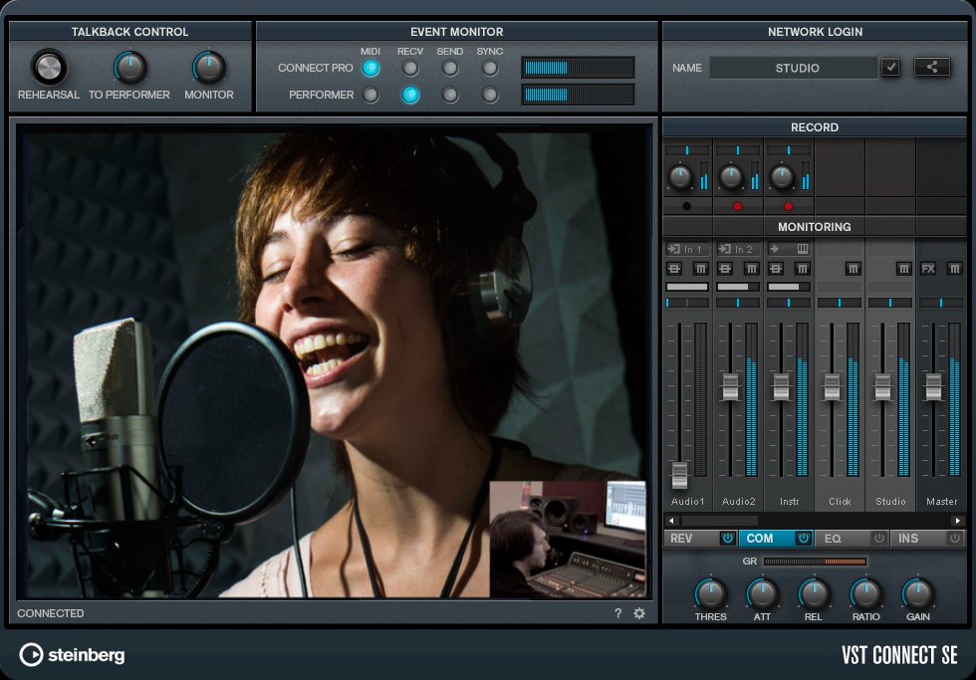Click the Rehearsal talkback button
The width and height of the screenshot is (976, 680).
pyautogui.click(x=49, y=68)
